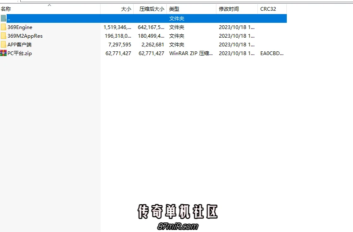Sort by the 压缩后大小 column header
The height and width of the screenshot is (232, 353).
pyautogui.click(x=150, y=9)
